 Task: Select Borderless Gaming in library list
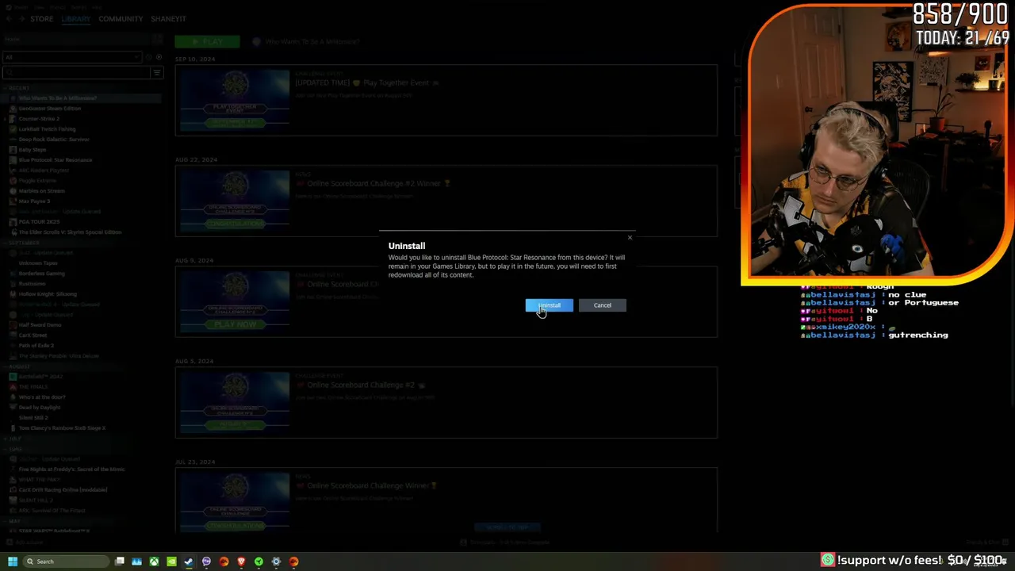(x=42, y=274)
